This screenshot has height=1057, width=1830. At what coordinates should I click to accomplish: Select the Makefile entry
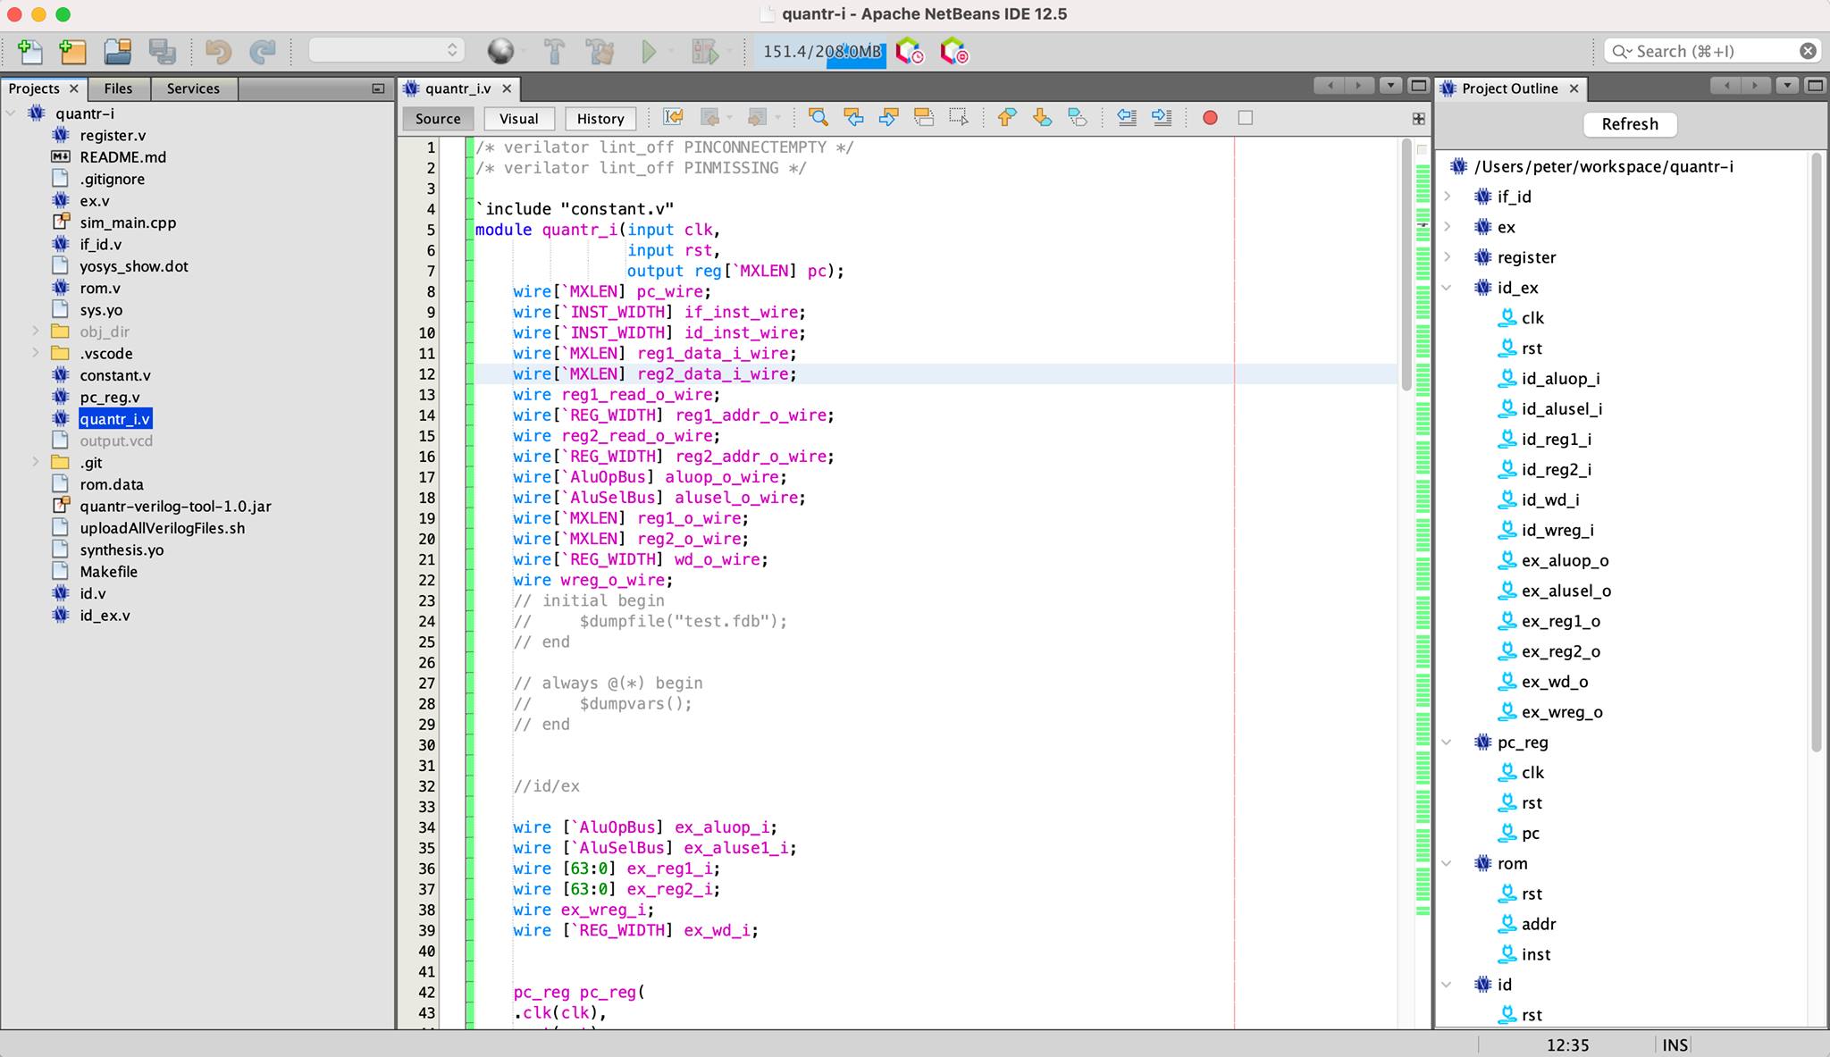tap(108, 572)
